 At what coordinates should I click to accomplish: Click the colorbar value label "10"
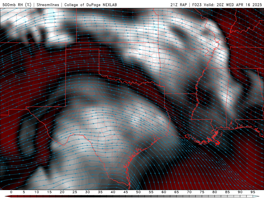pos(37,192)
